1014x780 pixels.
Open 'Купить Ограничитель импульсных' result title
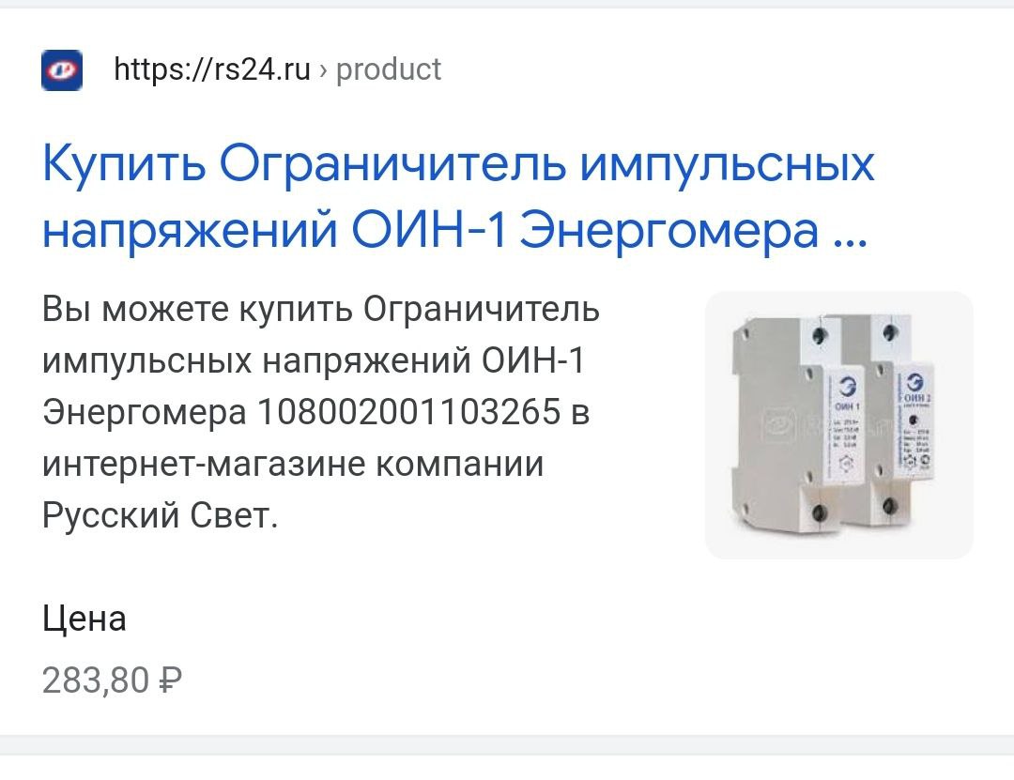pyautogui.click(x=458, y=165)
